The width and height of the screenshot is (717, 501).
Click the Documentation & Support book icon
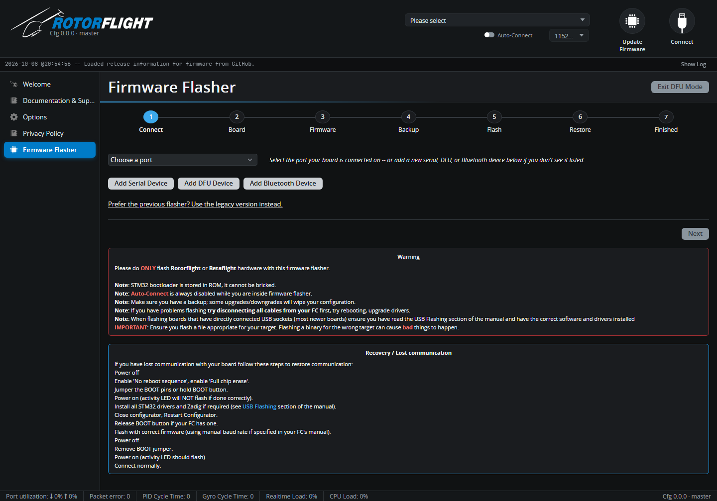(x=14, y=100)
